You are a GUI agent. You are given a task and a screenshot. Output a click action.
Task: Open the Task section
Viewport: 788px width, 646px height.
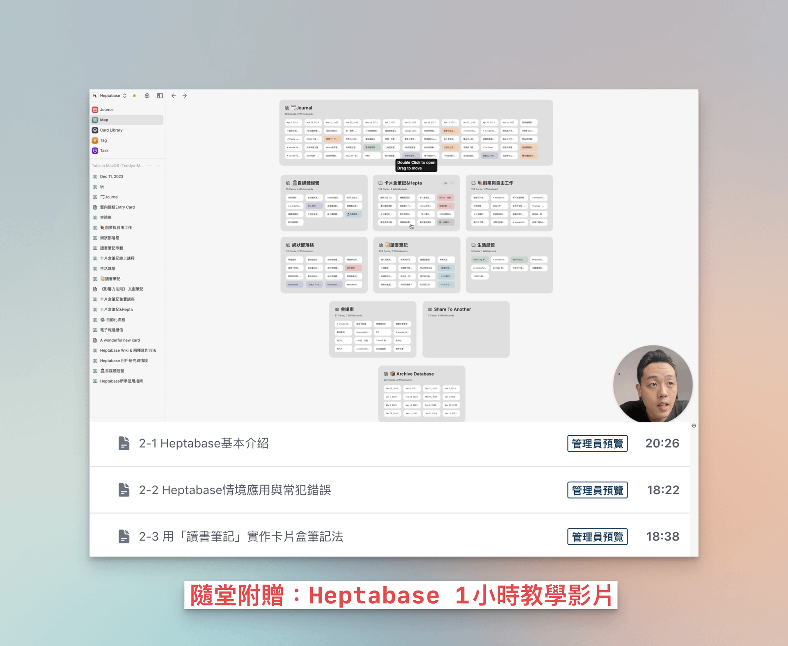[x=104, y=151]
